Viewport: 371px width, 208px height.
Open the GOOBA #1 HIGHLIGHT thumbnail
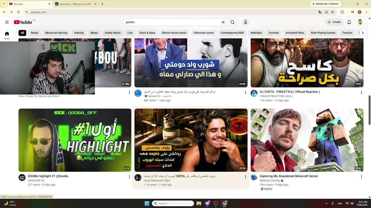75,140
